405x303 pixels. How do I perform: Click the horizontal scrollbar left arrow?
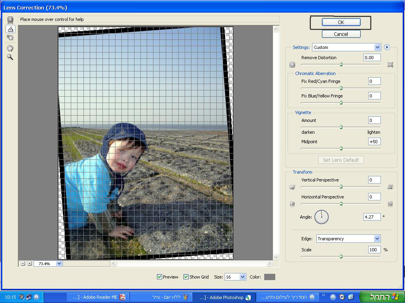pyautogui.click(x=114, y=263)
